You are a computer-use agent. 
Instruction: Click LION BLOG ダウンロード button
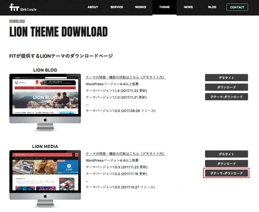click(226, 87)
